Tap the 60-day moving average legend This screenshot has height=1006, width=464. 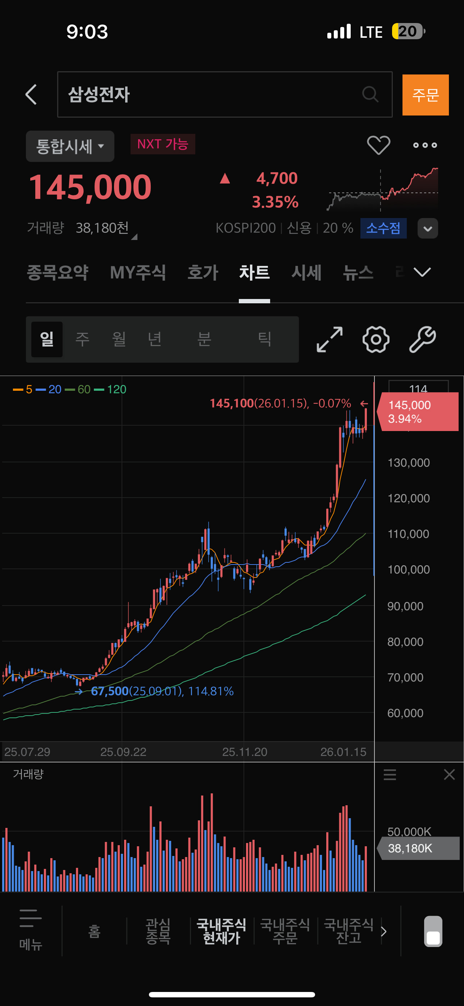point(78,389)
